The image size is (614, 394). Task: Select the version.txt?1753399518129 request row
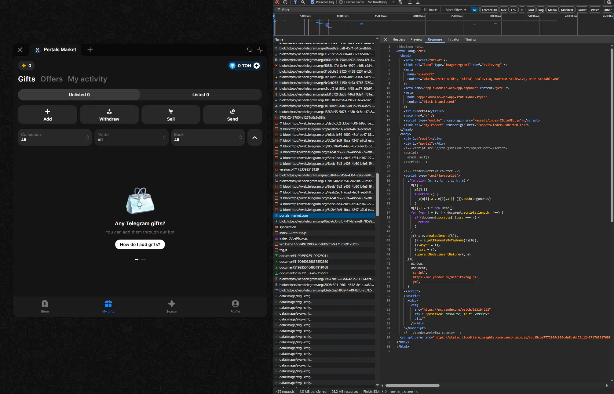click(x=324, y=169)
